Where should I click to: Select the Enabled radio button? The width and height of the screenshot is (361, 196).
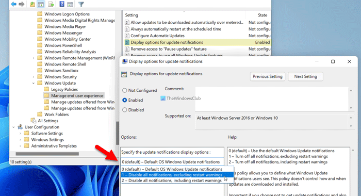(x=125, y=100)
